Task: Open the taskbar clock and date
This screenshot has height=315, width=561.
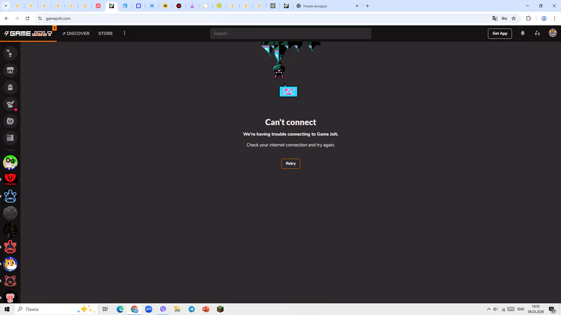Action: (x=535, y=309)
